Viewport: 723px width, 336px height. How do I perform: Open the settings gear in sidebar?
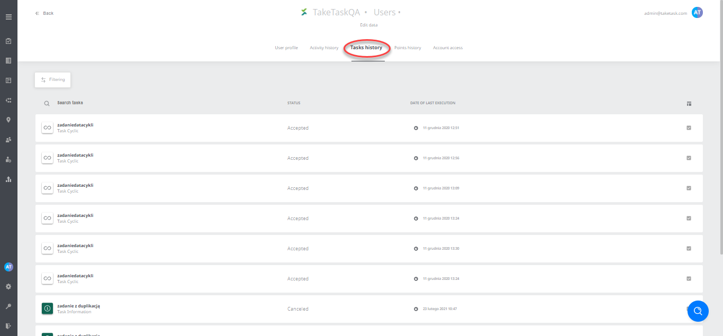click(8, 286)
